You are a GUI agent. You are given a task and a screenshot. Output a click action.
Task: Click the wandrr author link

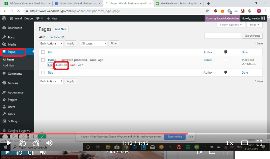(x=208, y=60)
